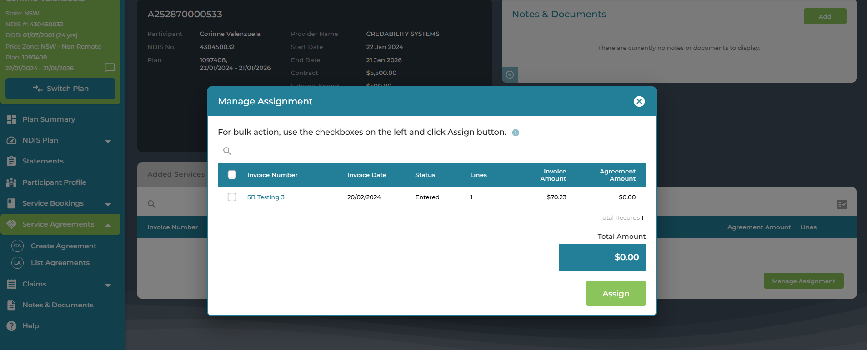Open the Create Agreement menu item
The height and width of the screenshot is (350, 867).
63,246
